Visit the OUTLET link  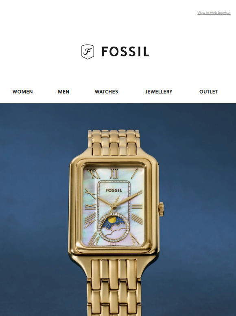tap(208, 92)
